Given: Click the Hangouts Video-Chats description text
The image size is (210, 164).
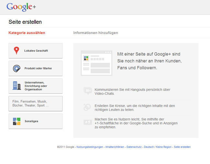Looking at the screenshot, I should tap(132, 92).
